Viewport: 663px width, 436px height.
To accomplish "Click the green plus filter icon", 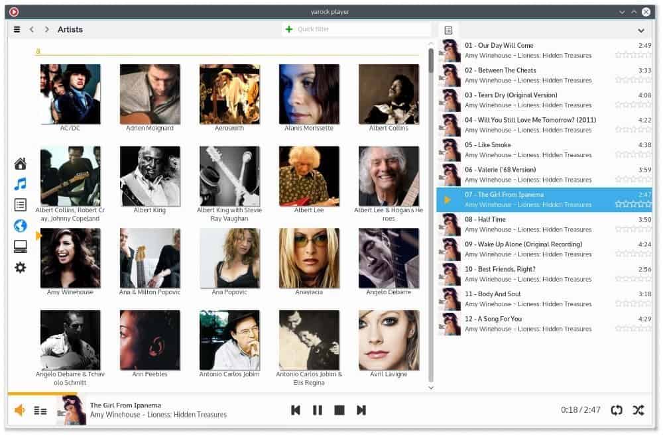I will click(289, 29).
